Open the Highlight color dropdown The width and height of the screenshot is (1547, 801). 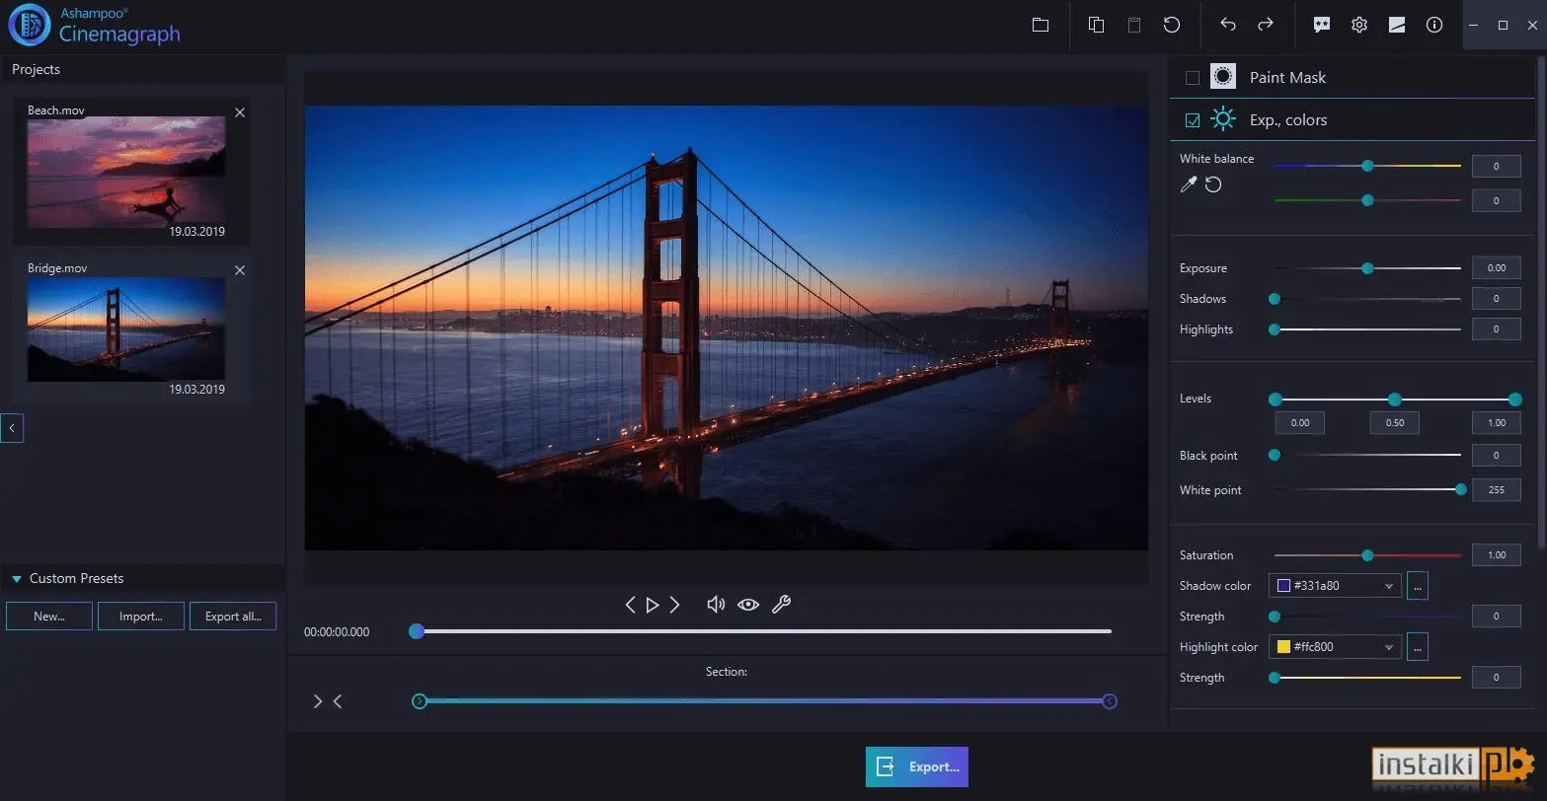click(1335, 647)
